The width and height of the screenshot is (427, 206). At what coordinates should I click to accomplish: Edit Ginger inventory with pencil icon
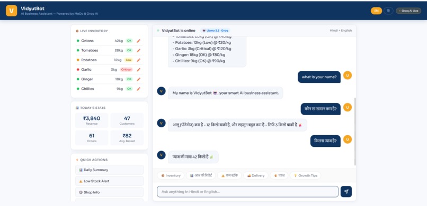pyautogui.click(x=138, y=79)
